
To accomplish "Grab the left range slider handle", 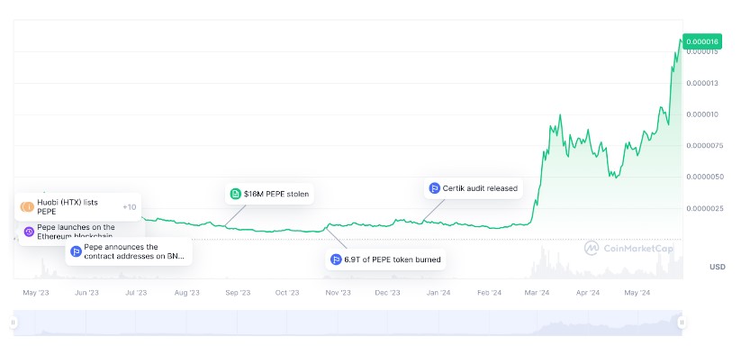I will tap(14, 323).
